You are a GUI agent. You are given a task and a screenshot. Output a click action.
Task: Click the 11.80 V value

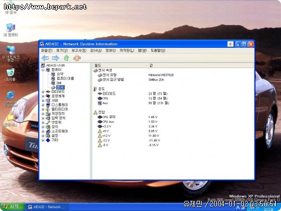click(153, 136)
